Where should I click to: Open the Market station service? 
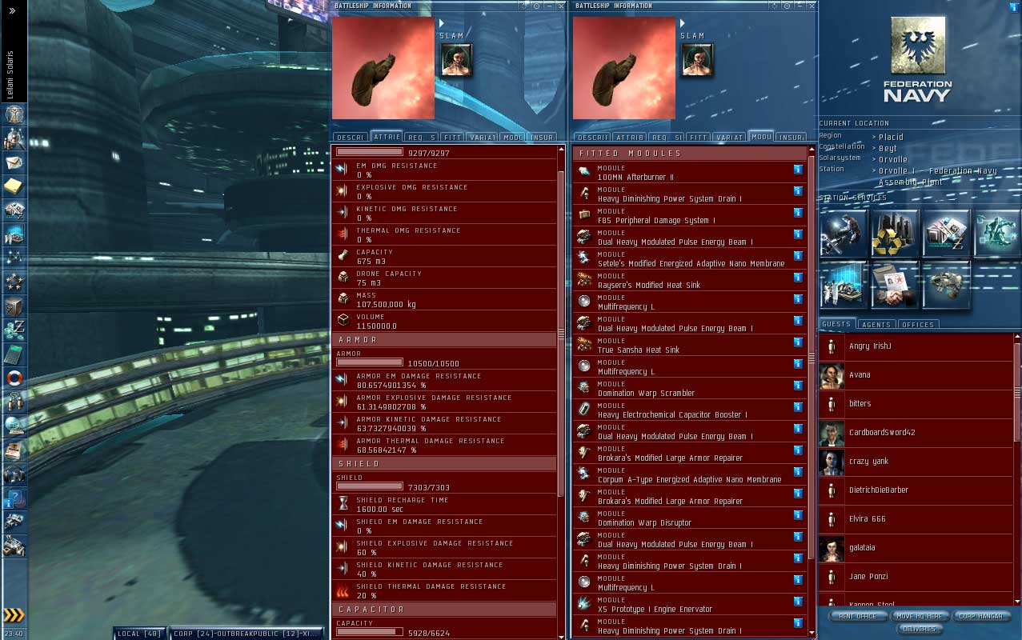(946, 233)
